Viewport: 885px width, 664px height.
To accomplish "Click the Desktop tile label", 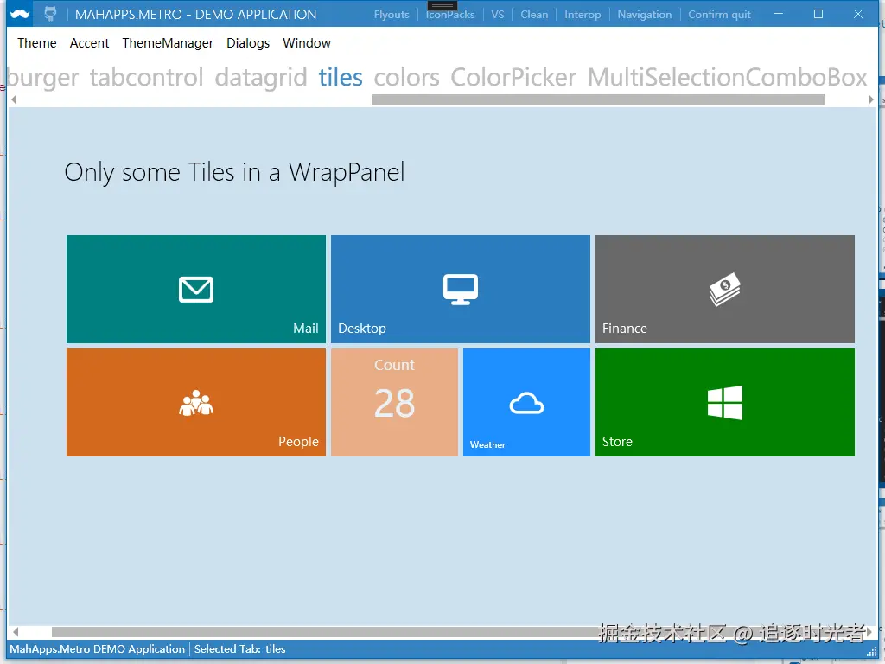I will click(362, 328).
